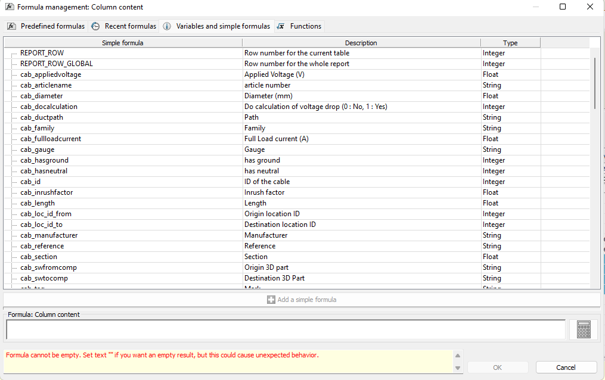The height and width of the screenshot is (380, 605).
Task: Open the Recent formulas tab
Action: click(125, 26)
